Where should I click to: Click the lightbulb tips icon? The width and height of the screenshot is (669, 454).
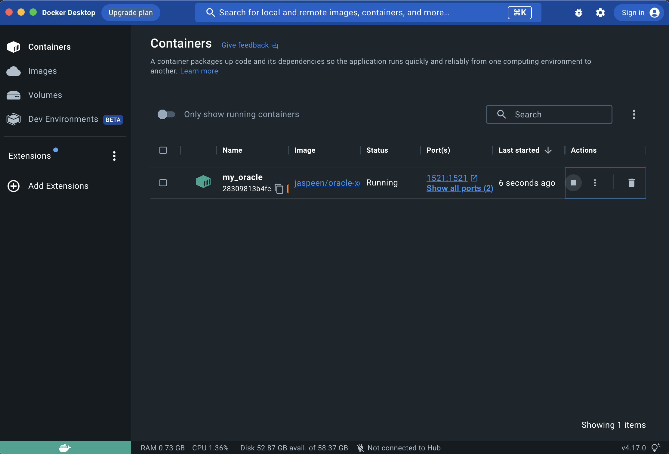click(655, 448)
